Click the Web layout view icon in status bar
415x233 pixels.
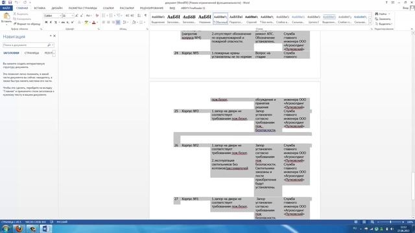point(372,222)
